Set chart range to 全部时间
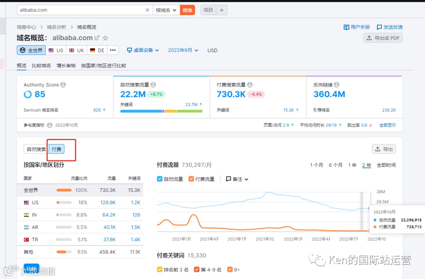 point(386,165)
